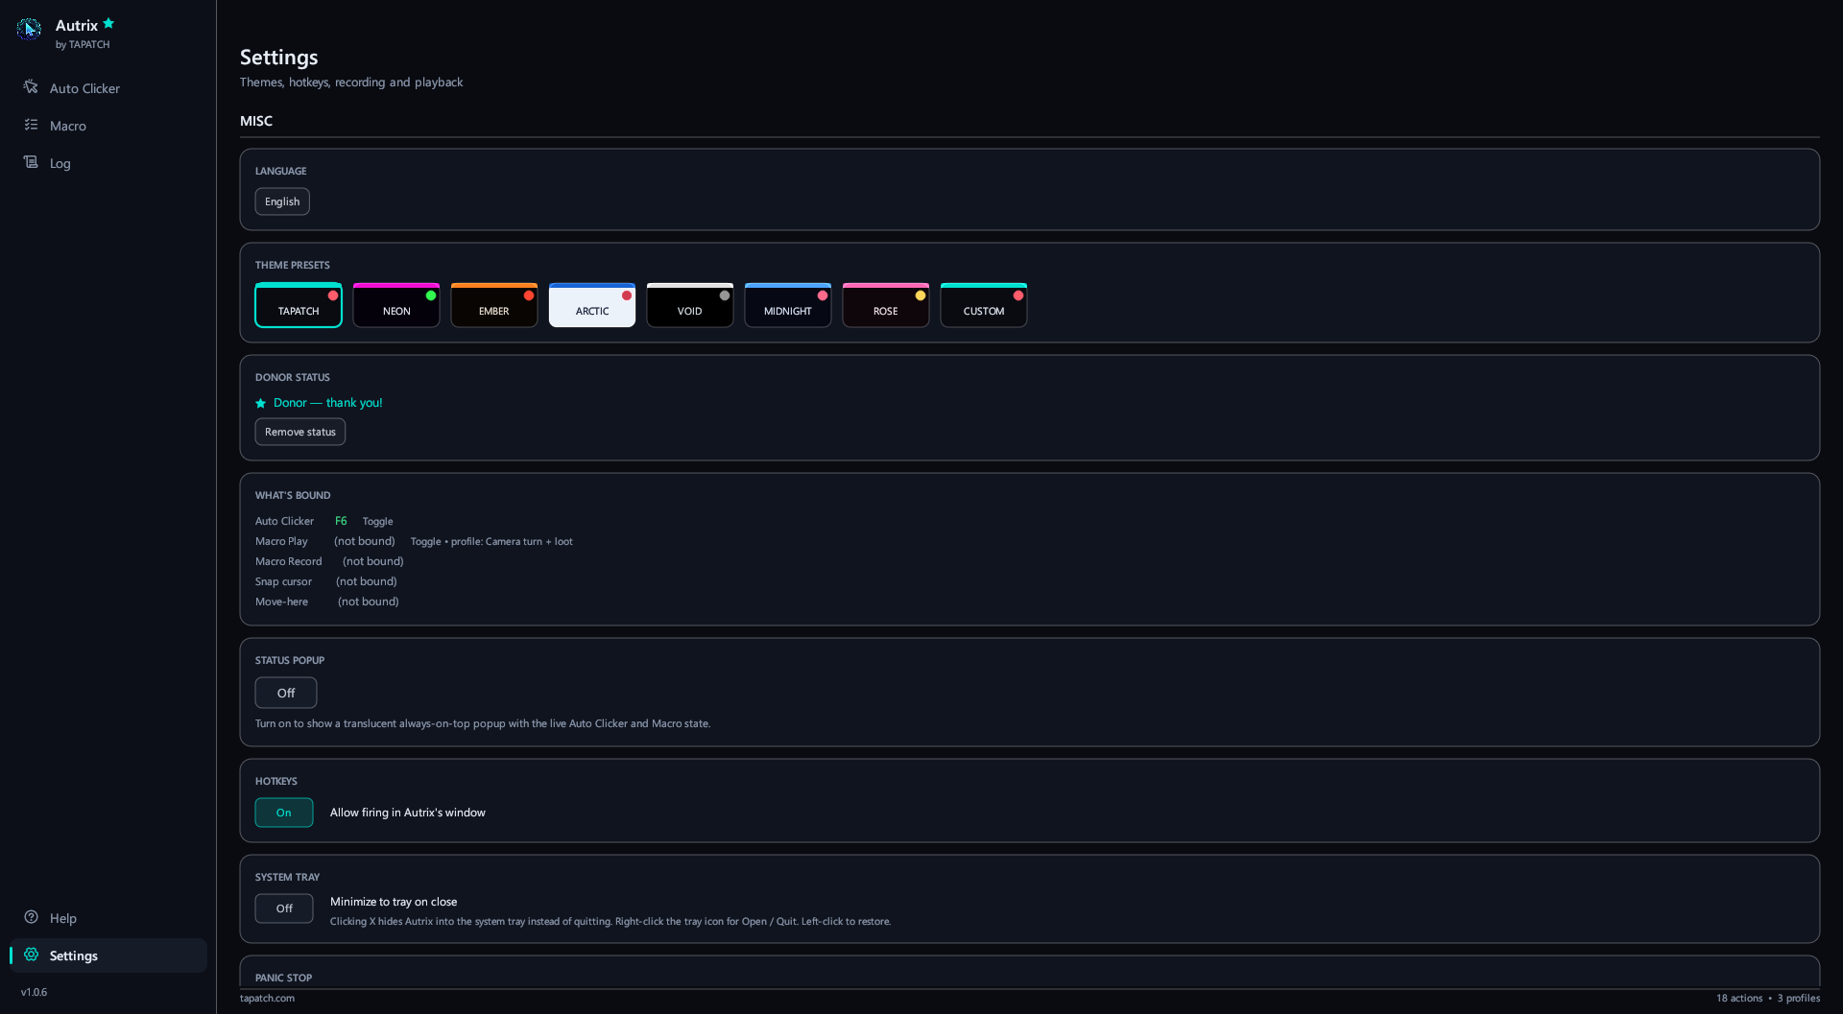This screenshot has width=1843, height=1014.
Task: Turn on the Status Popup toggle
Action: point(286,693)
